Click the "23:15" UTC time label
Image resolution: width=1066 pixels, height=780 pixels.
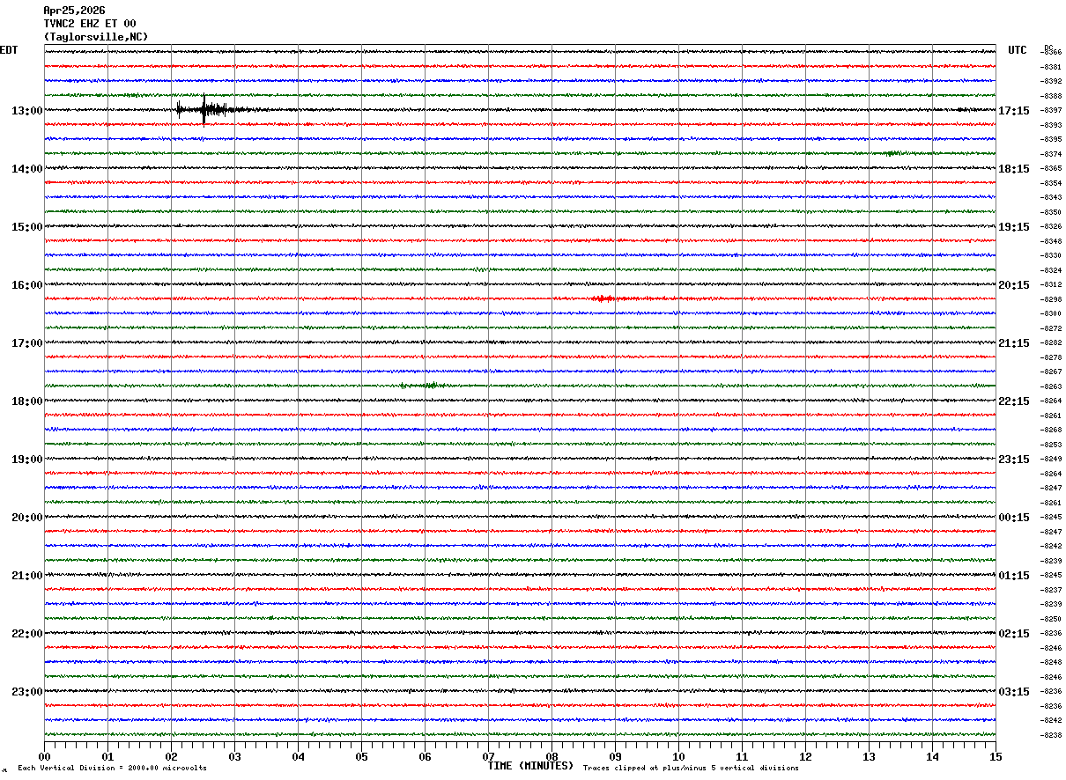coord(1014,460)
